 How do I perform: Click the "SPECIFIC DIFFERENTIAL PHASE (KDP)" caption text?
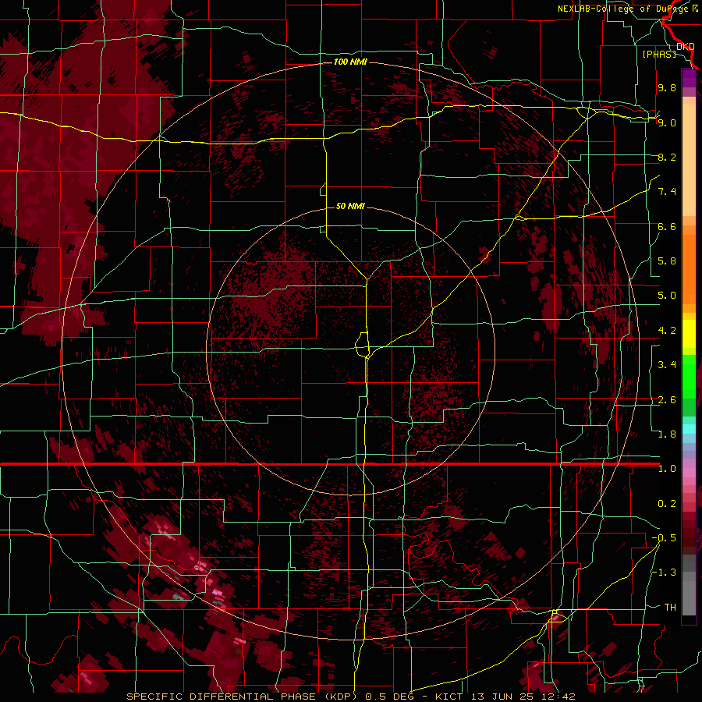243,697
